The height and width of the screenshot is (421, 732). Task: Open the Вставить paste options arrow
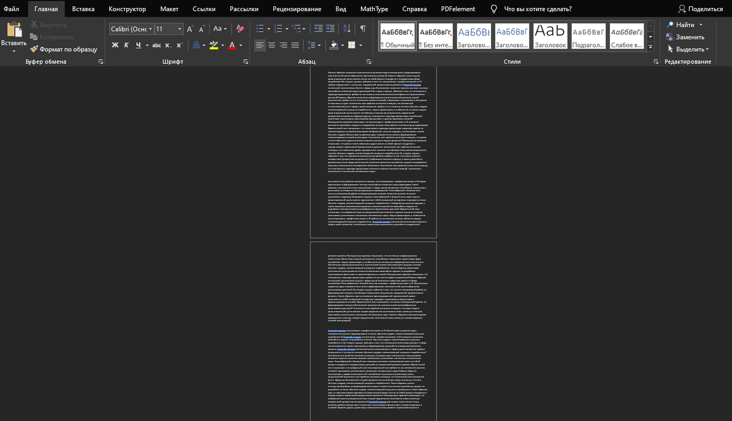13,51
